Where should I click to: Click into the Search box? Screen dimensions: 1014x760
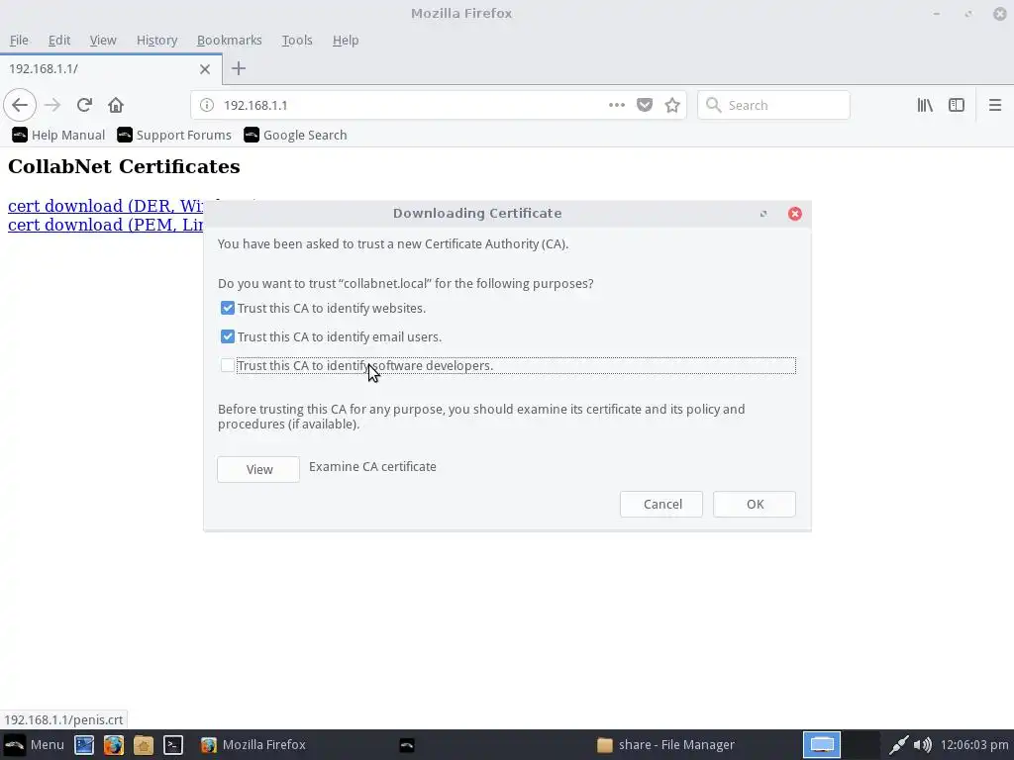tap(773, 105)
